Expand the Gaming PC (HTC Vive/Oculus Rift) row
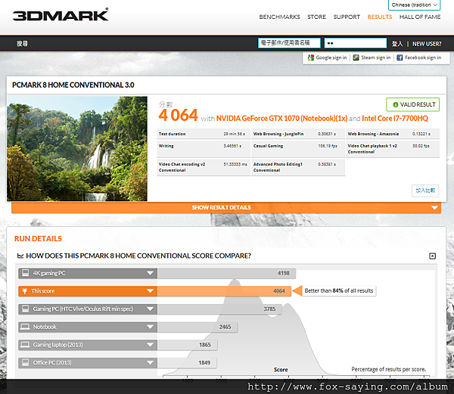Image resolution: width=454 pixels, height=394 pixels. [x=150, y=309]
